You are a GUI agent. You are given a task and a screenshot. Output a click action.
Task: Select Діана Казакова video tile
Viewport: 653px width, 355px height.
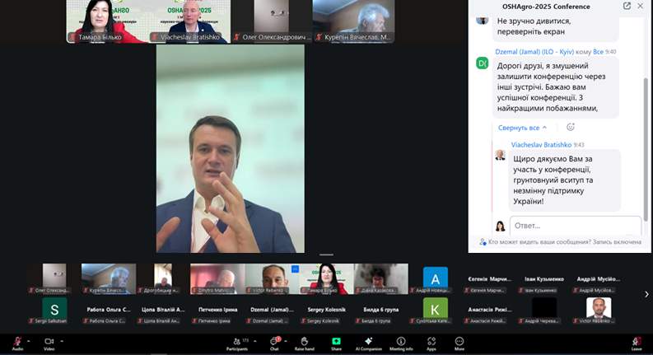pyautogui.click(x=381, y=278)
